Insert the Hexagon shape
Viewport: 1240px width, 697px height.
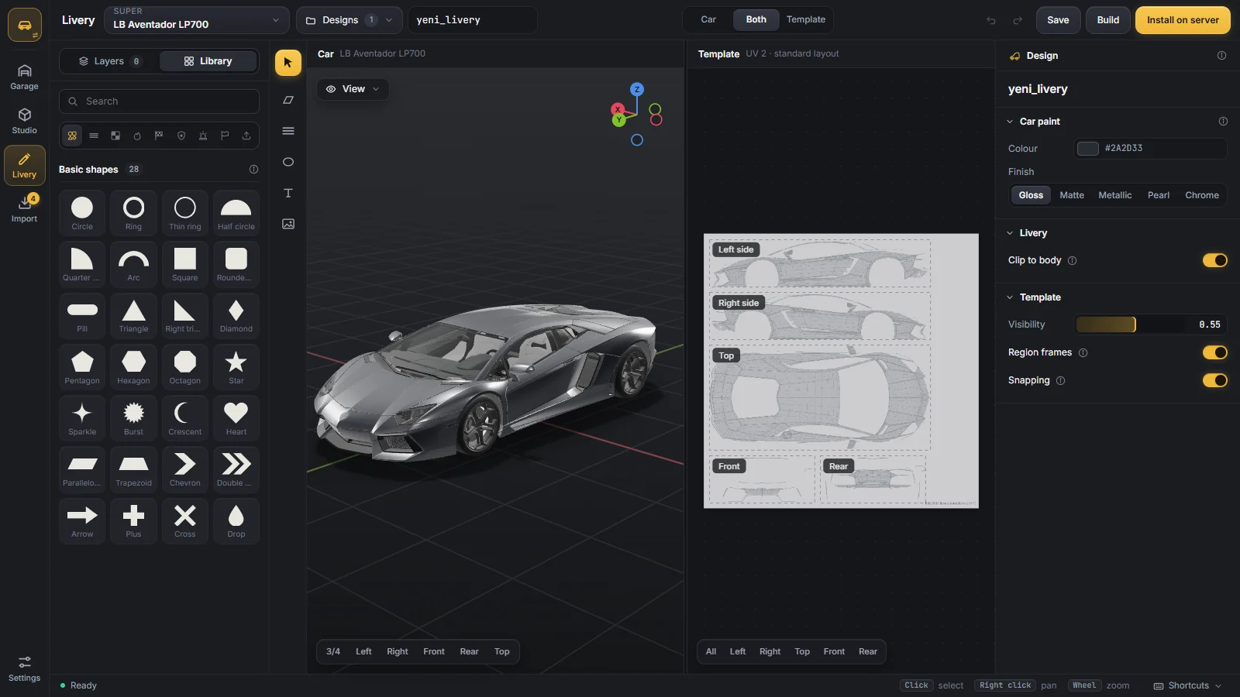point(134,367)
